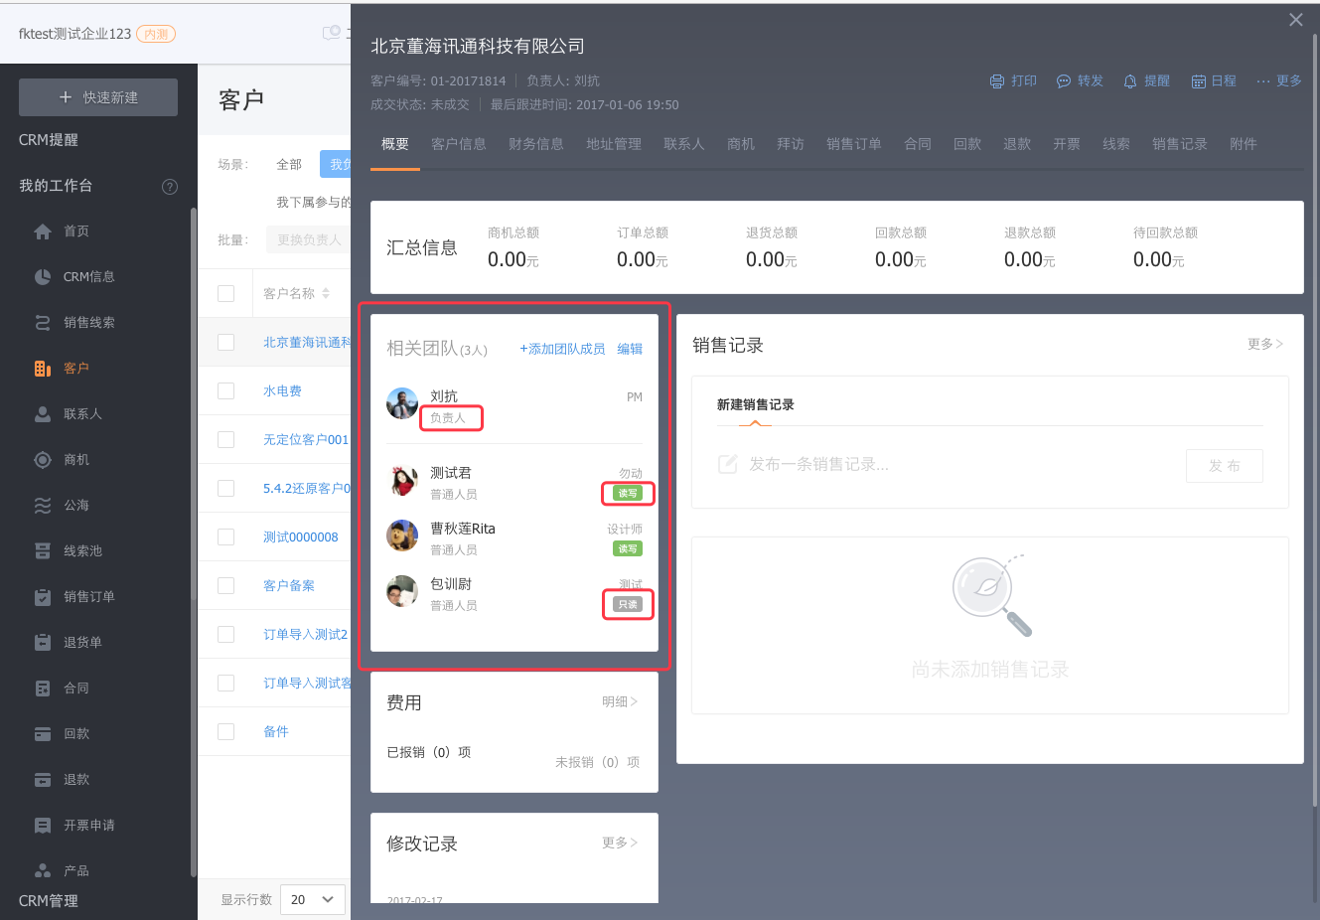Viewport: 1320px width, 920px height.
Task: Toggle the select-all checkbox in table header
Action: point(226,294)
